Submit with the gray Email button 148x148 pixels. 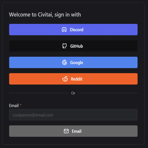pyautogui.click(x=73, y=131)
